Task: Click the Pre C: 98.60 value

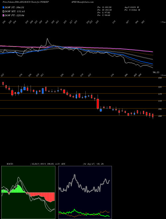Action: tap(104, 15)
